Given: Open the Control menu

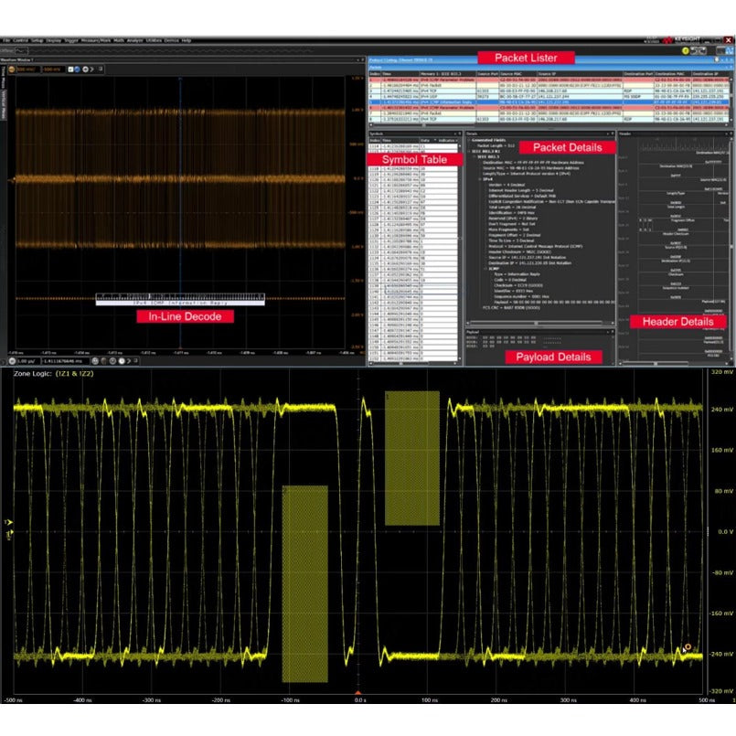Looking at the screenshot, I should [x=20, y=40].
